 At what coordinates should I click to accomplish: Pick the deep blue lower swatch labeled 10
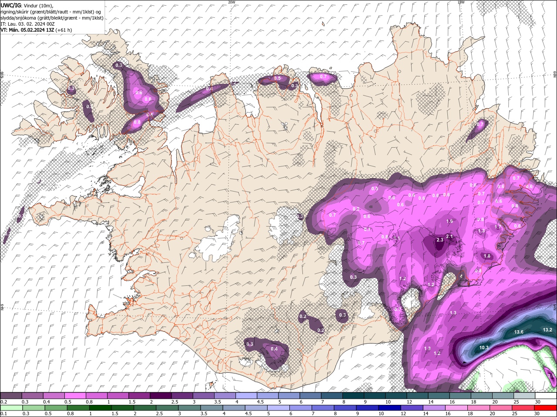pyautogui.click(x=390, y=407)
